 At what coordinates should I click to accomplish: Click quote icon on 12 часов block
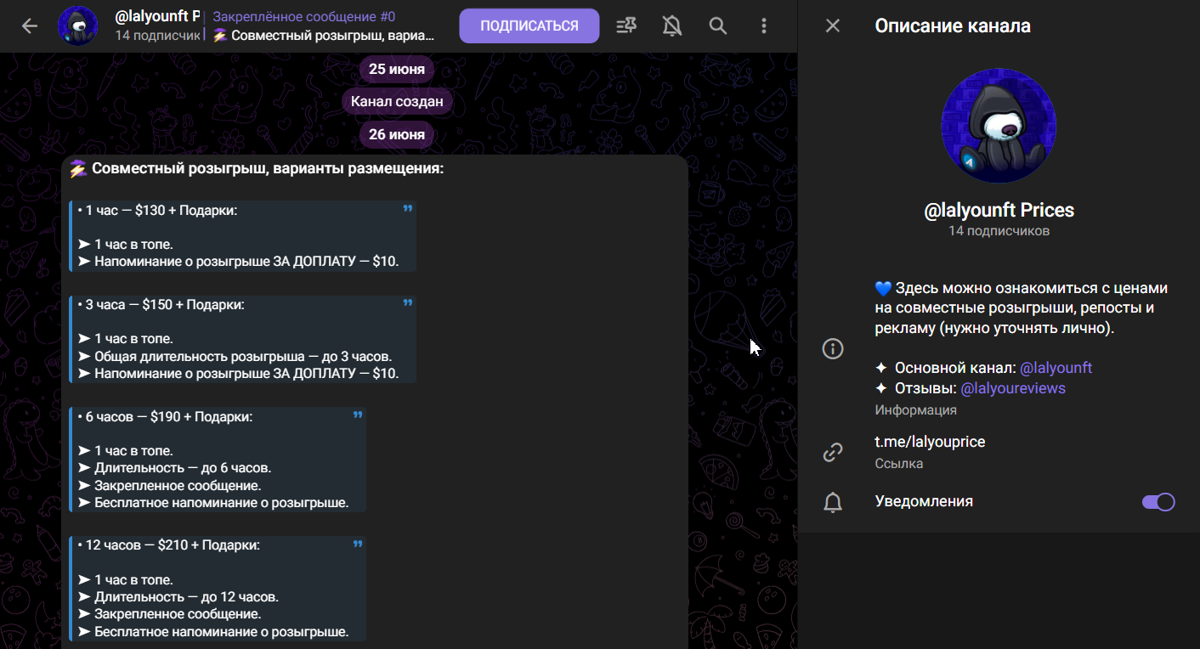point(357,545)
